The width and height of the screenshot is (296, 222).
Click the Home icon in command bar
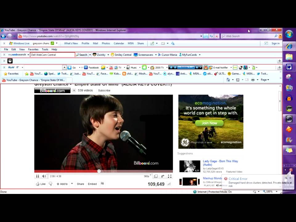(x=228, y=80)
